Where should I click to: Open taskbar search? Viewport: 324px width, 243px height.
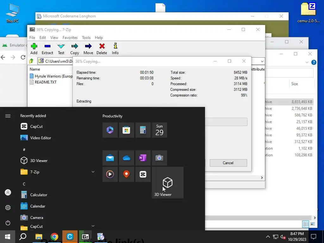coord(23,237)
